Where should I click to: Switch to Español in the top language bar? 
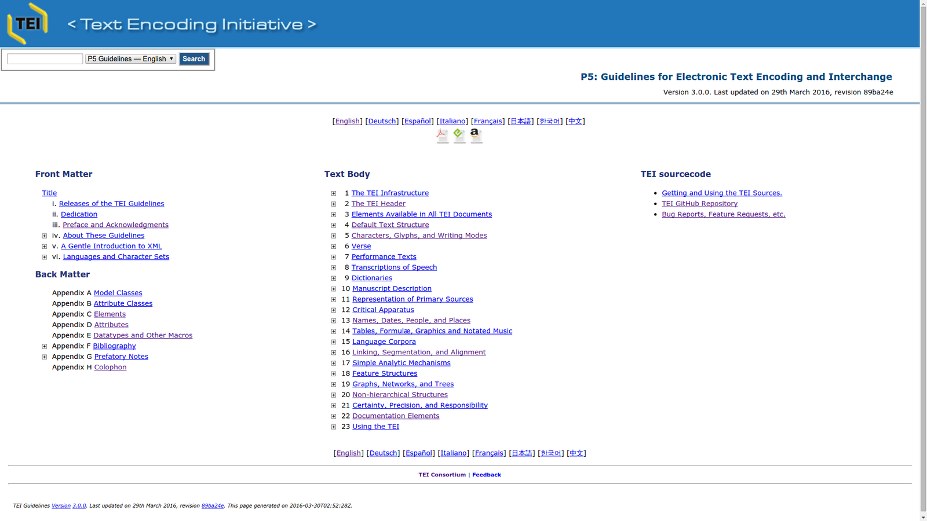pos(417,121)
